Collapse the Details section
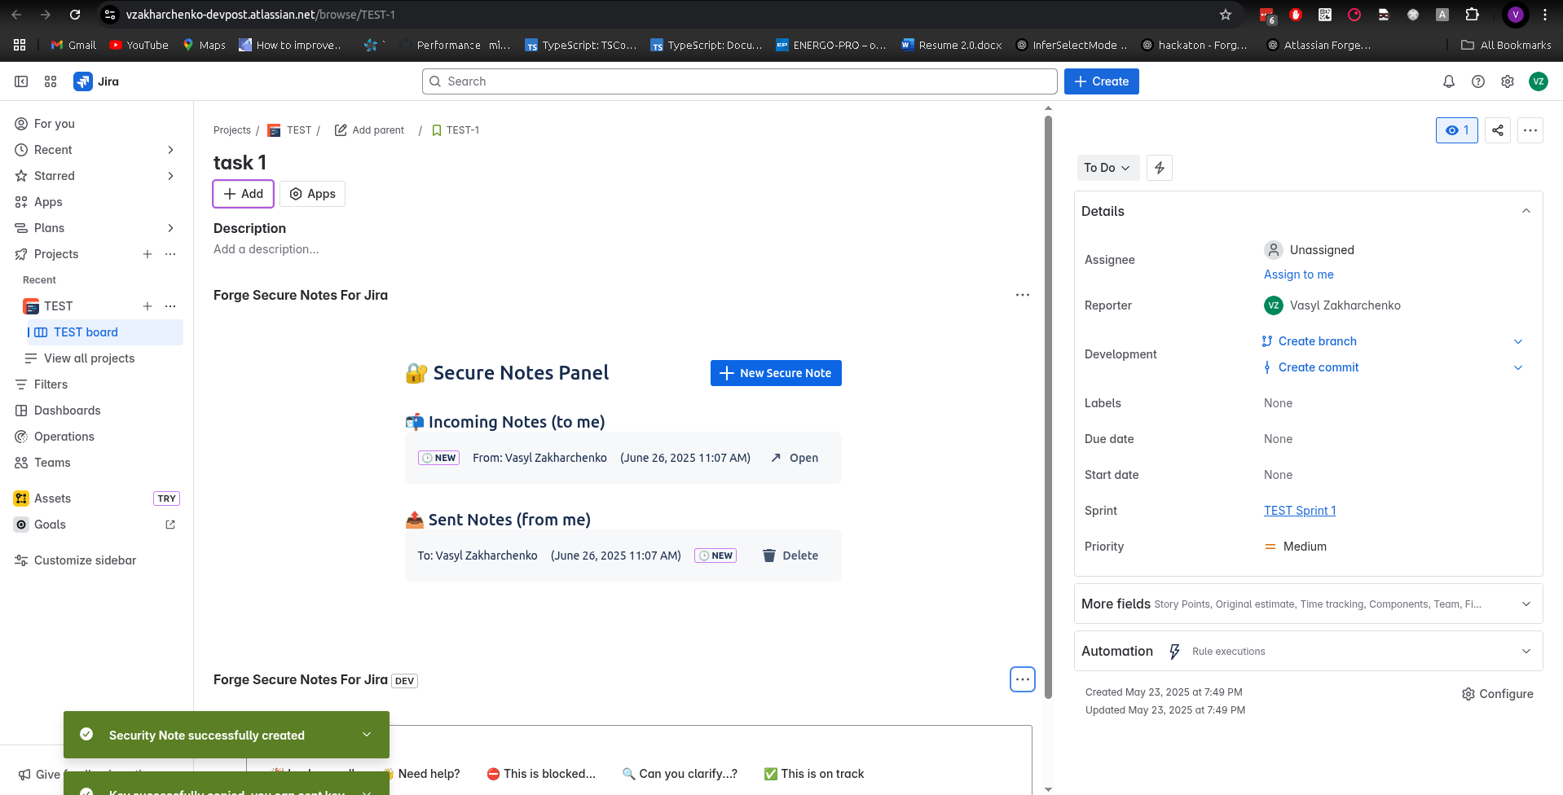The width and height of the screenshot is (1563, 795). click(1526, 211)
